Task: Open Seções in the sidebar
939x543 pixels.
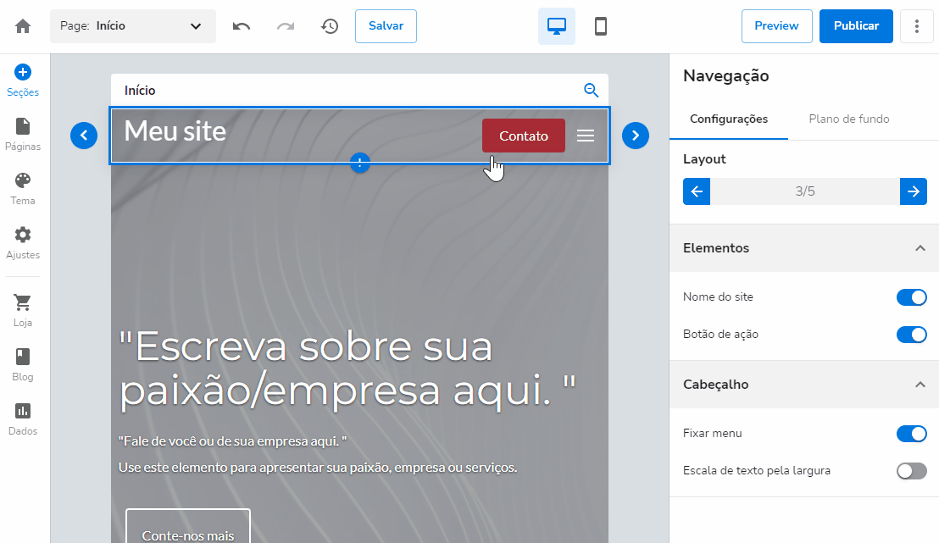Action: coord(23,80)
